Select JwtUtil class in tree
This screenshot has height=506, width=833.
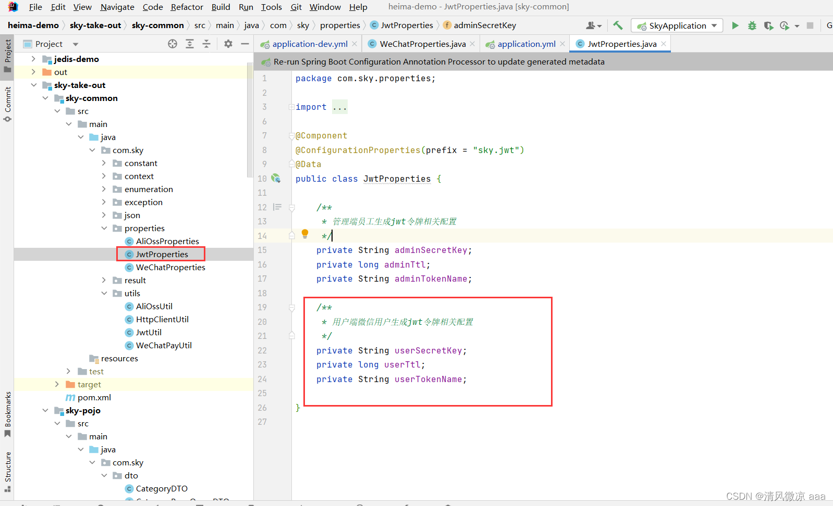[149, 332]
